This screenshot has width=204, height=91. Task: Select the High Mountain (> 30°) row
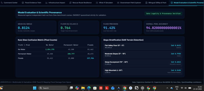(x=143, y=71)
